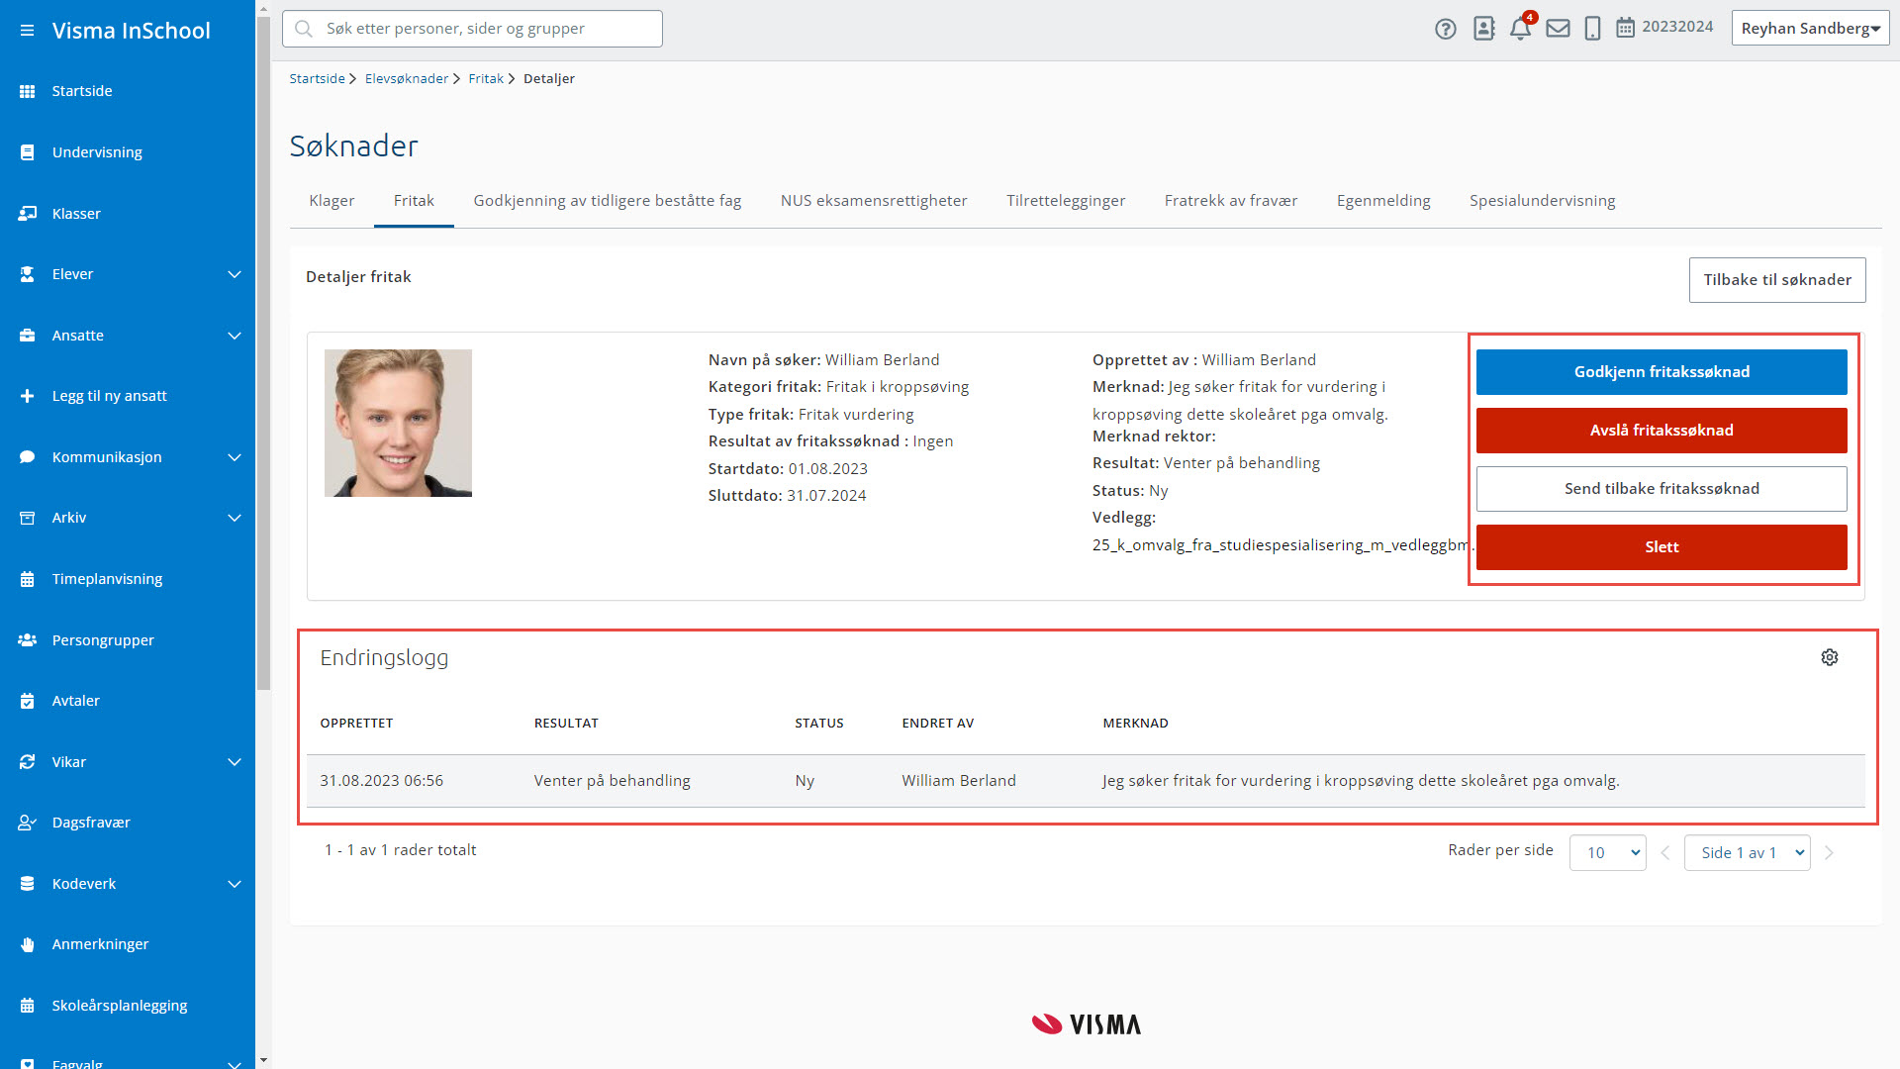Open notifications bell icon

tap(1521, 28)
